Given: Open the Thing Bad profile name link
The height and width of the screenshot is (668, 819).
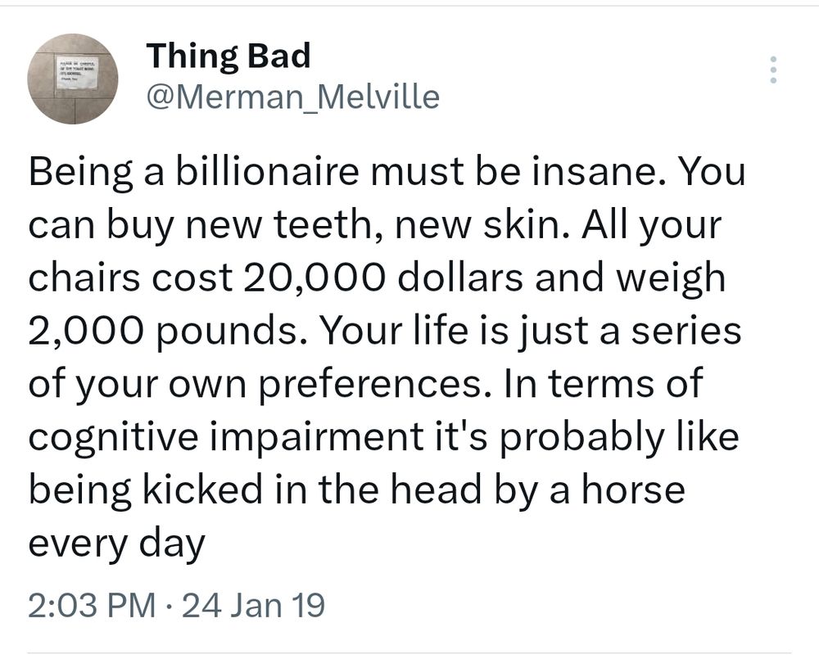Looking at the screenshot, I should tap(228, 56).
